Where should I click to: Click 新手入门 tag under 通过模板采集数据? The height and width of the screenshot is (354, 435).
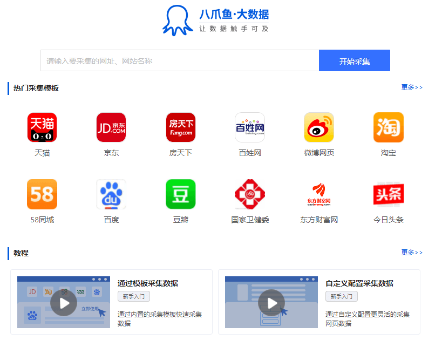pos(134,296)
